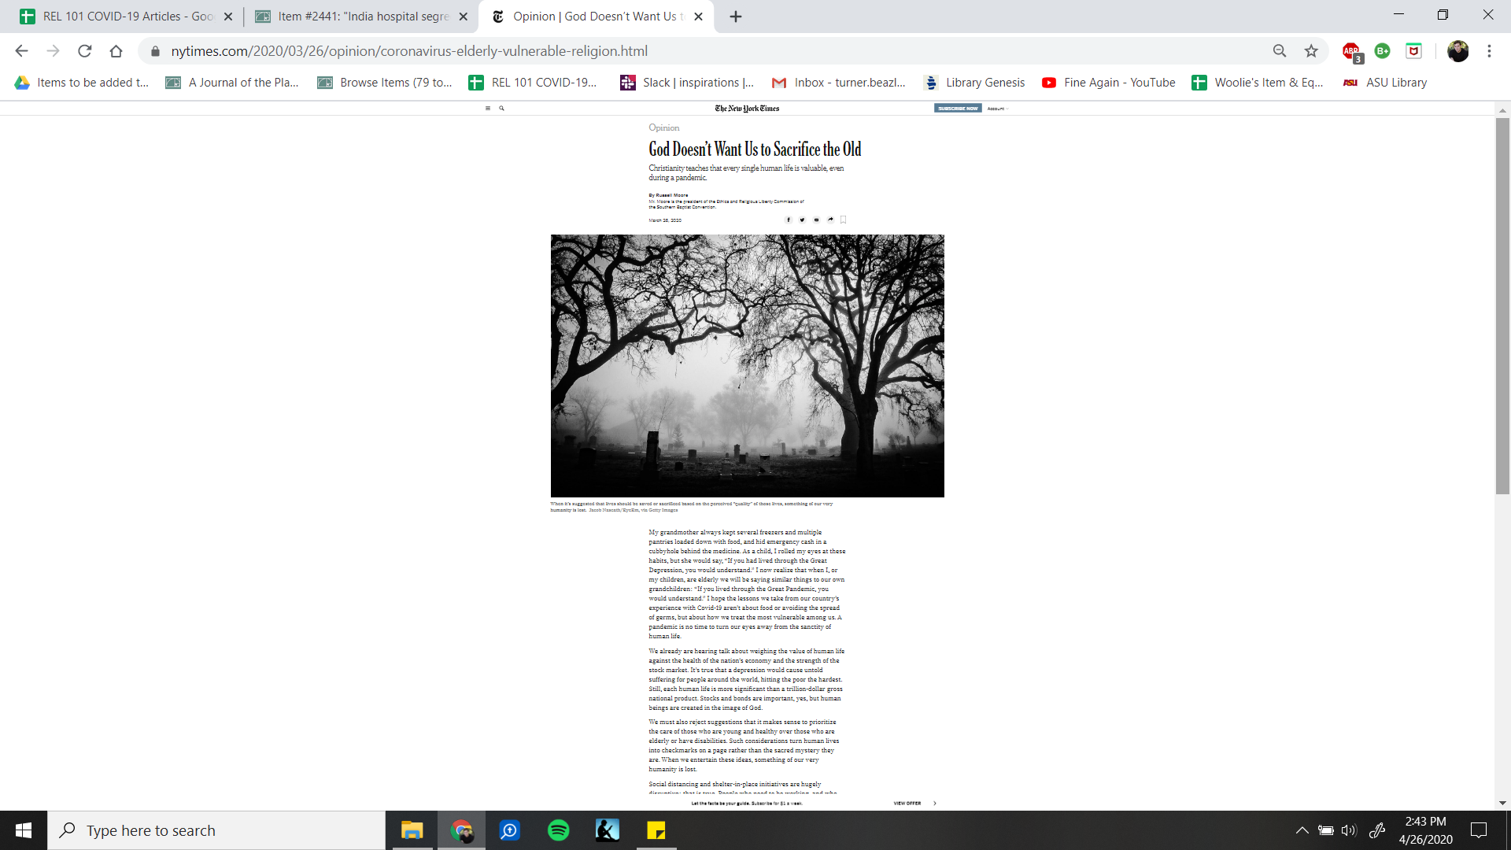This screenshot has height=850, width=1511.
Task: Share article on Facebook icon
Action: 788,220
